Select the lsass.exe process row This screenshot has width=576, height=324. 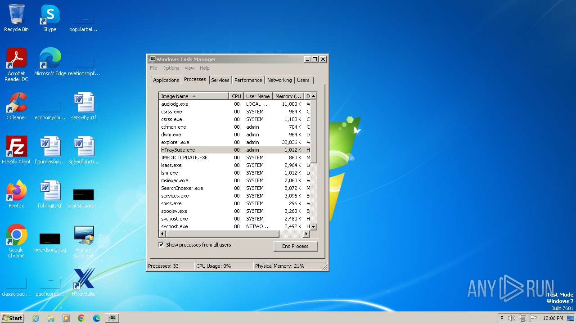(234, 165)
